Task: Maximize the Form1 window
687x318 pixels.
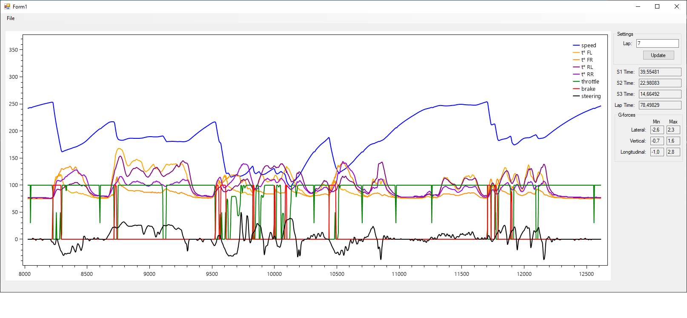Action: [657, 6]
